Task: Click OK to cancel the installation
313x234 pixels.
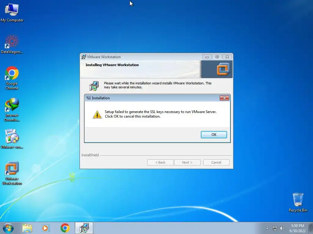Action: tap(214, 134)
